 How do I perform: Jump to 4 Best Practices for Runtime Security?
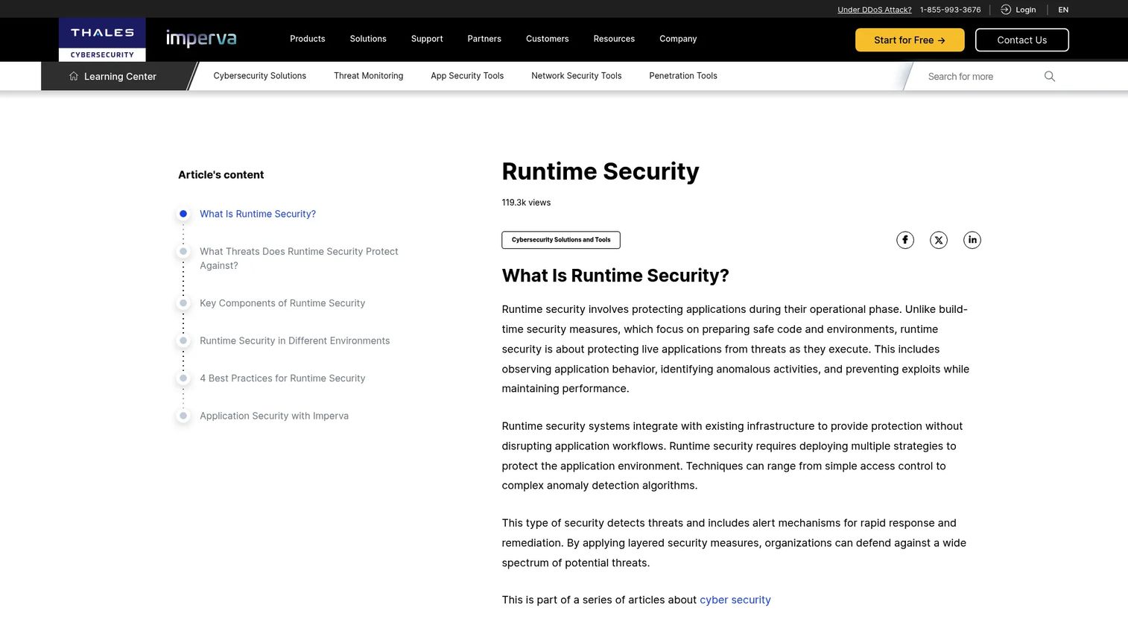pyautogui.click(x=282, y=378)
